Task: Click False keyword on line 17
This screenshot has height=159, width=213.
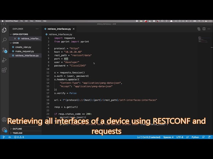Action: point(73,93)
